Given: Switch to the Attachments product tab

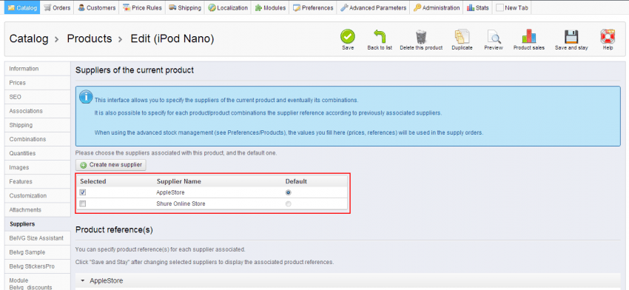Looking at the screenshot, I should [37, 210].
